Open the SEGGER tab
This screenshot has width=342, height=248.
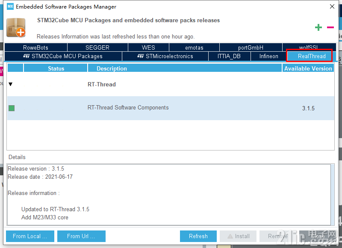[97, 47]
